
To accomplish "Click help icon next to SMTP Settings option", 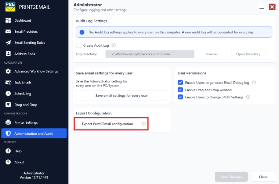I will [x=248, y=97].
